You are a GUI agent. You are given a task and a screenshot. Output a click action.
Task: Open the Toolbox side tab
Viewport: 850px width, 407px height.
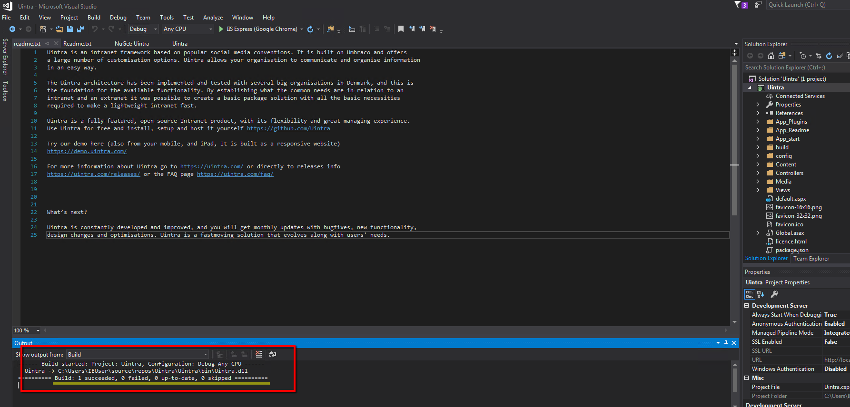point(5,91)
